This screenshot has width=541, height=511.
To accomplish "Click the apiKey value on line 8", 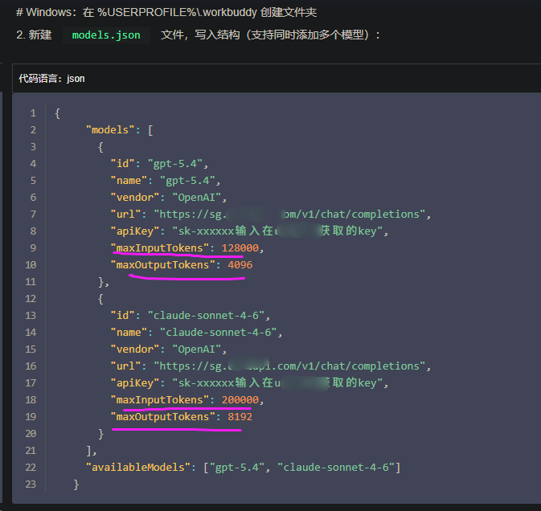I will coord(277,231).
